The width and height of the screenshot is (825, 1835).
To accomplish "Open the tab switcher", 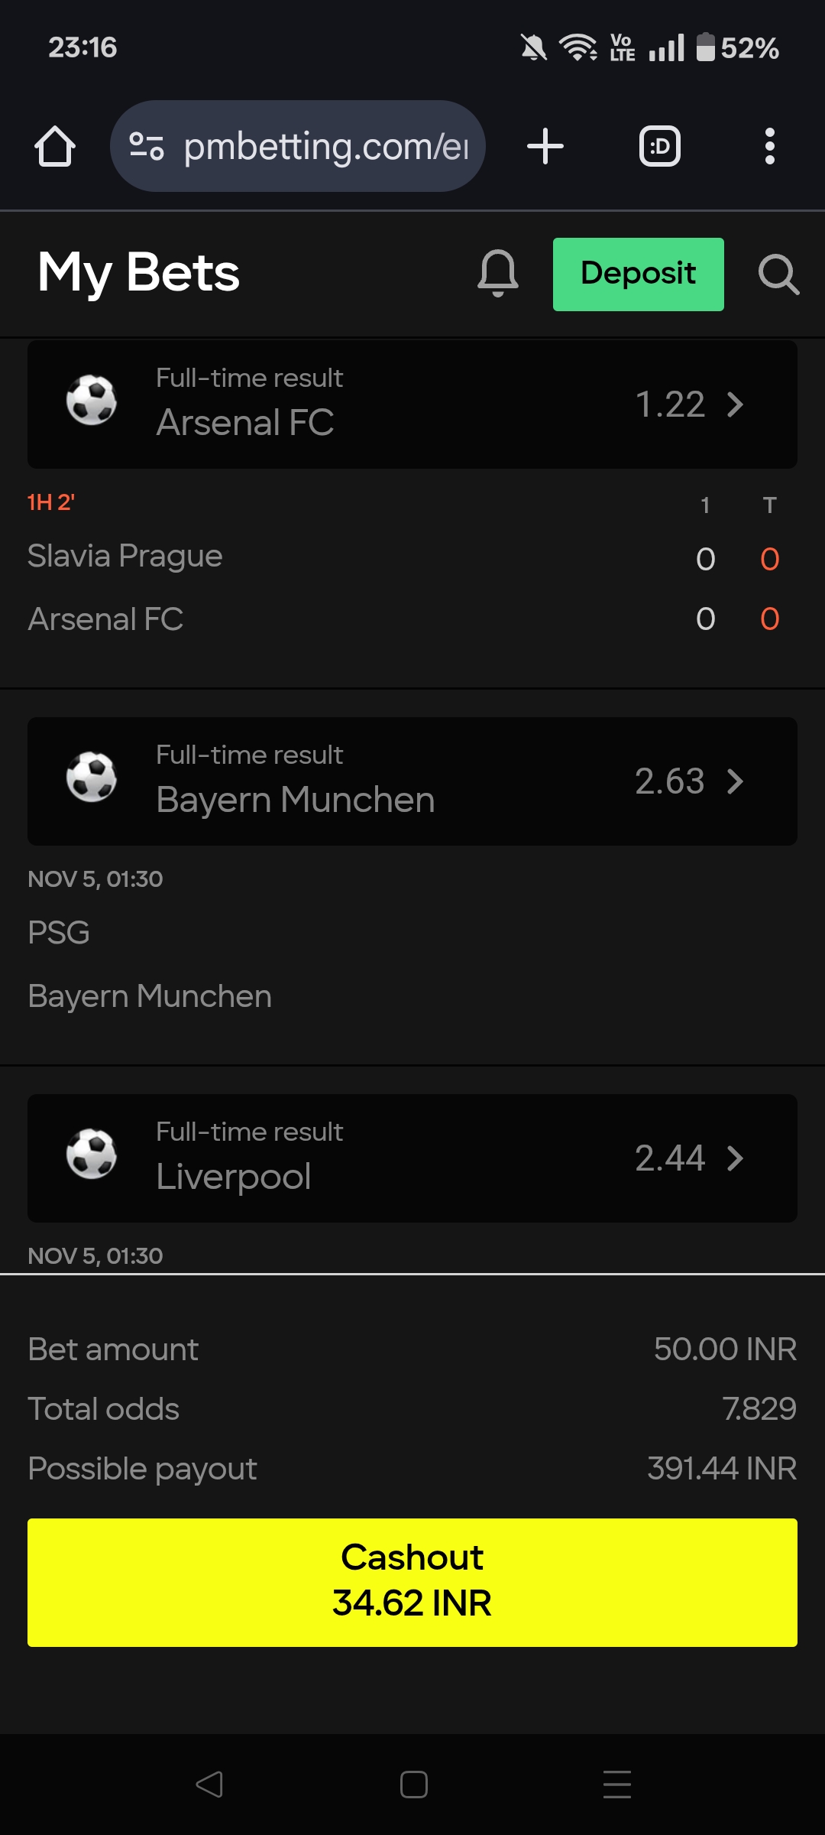I will 659,146.
